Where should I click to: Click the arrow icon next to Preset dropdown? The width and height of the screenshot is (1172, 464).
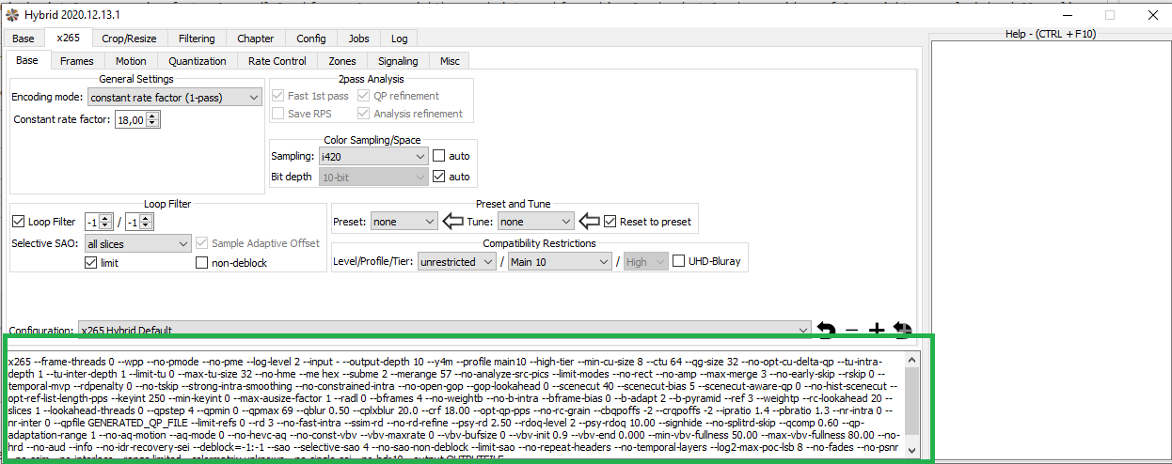452,222
